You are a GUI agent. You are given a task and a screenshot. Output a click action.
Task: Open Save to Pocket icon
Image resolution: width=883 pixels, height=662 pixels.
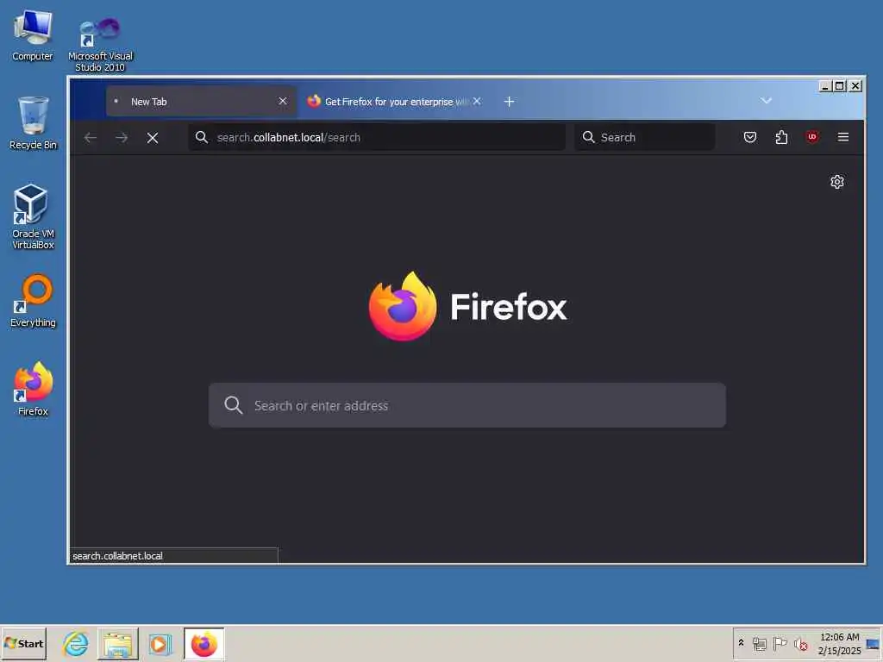[750, 137]
